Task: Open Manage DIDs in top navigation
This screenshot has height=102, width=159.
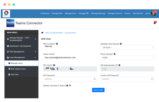Action: click(x=57, y=13)
